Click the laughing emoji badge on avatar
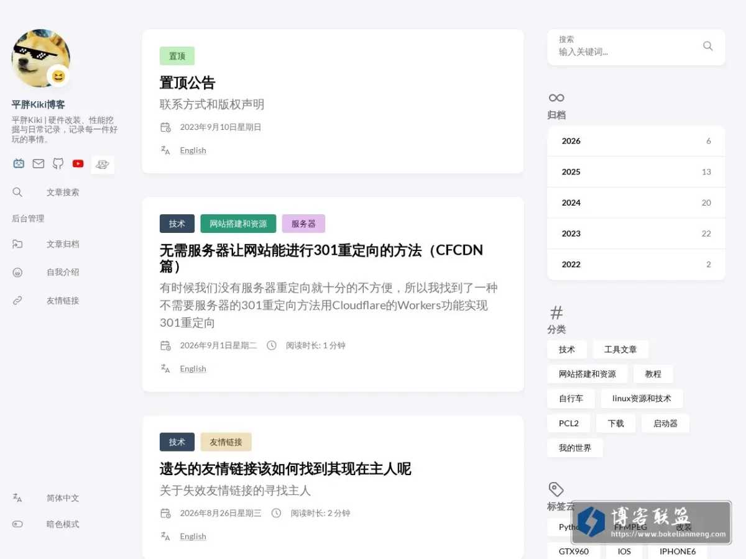Image resolution: width=746 pixels, height=559 pixels. (x=58, y=76)
